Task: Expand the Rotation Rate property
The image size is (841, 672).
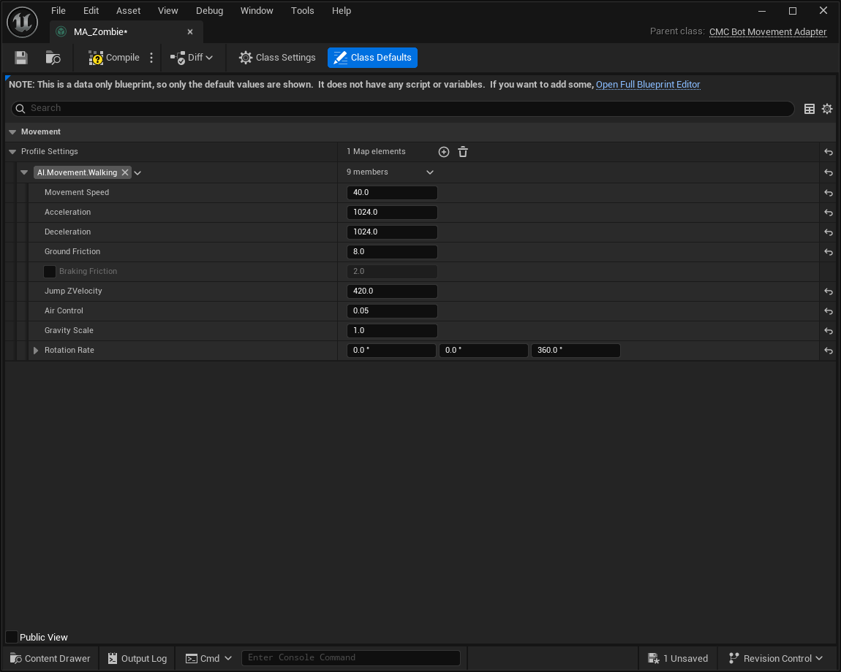Action: coord(36,351)
